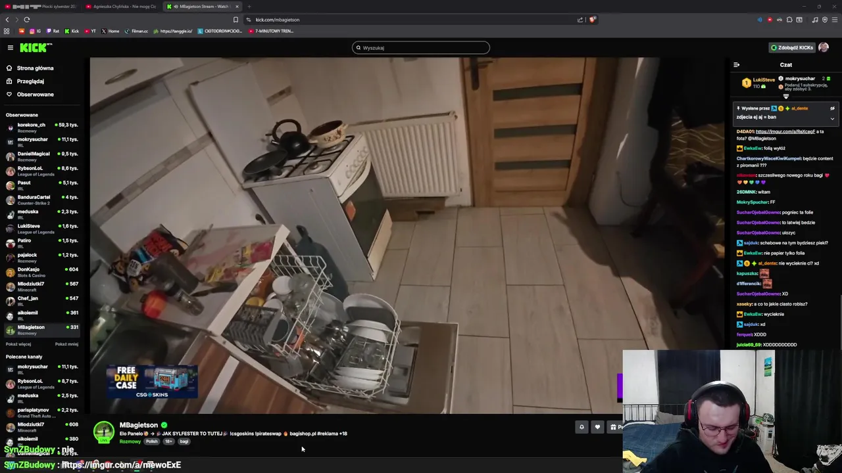Bookmark this page icon
This screenshot has width=842, height=473.
235,20
